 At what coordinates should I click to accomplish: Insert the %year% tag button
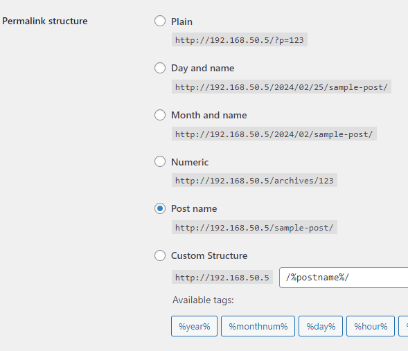[x=194, y=326]
